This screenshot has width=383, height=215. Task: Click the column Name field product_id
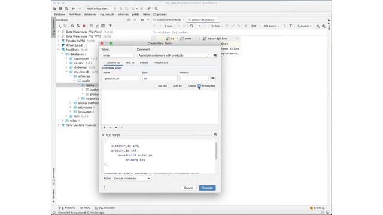pyautogui.click(x=121, y=78)
